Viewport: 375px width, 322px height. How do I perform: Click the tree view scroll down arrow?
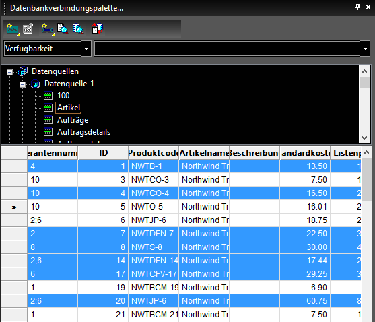(x=364, y=138)
